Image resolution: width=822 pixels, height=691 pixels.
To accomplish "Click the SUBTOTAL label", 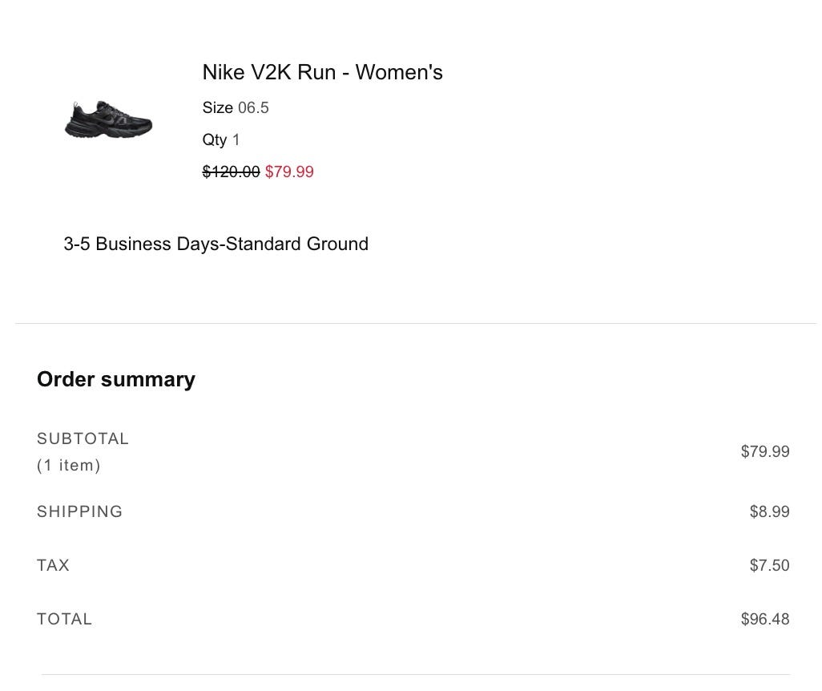I will 83,438.
